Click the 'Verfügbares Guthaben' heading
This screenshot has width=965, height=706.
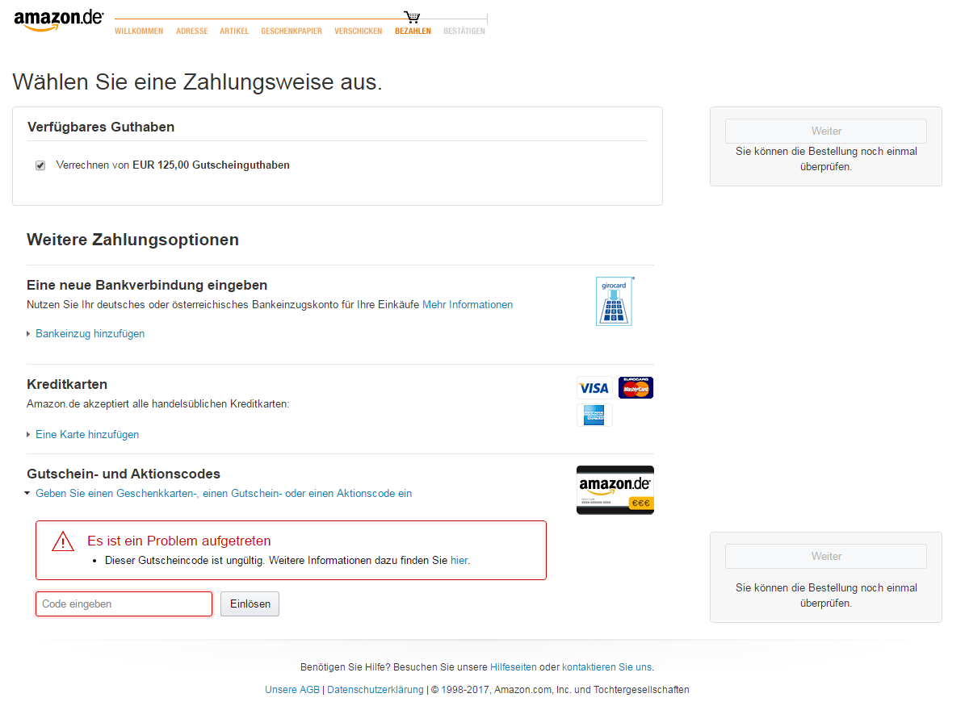coord(101,127)
